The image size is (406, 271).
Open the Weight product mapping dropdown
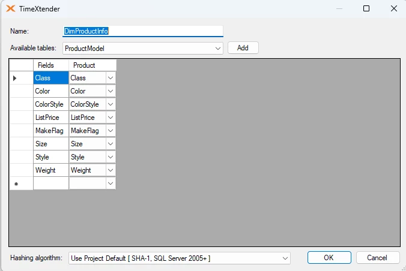click(111, 170)
